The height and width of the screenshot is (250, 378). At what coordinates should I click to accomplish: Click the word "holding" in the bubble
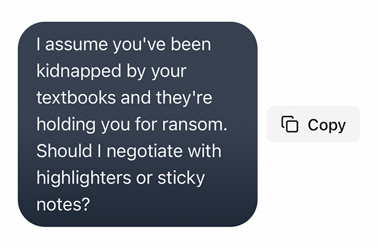tap(66, 124)
